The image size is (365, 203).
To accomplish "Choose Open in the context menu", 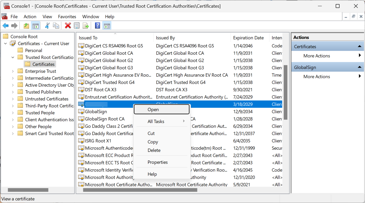I will 162,109.
